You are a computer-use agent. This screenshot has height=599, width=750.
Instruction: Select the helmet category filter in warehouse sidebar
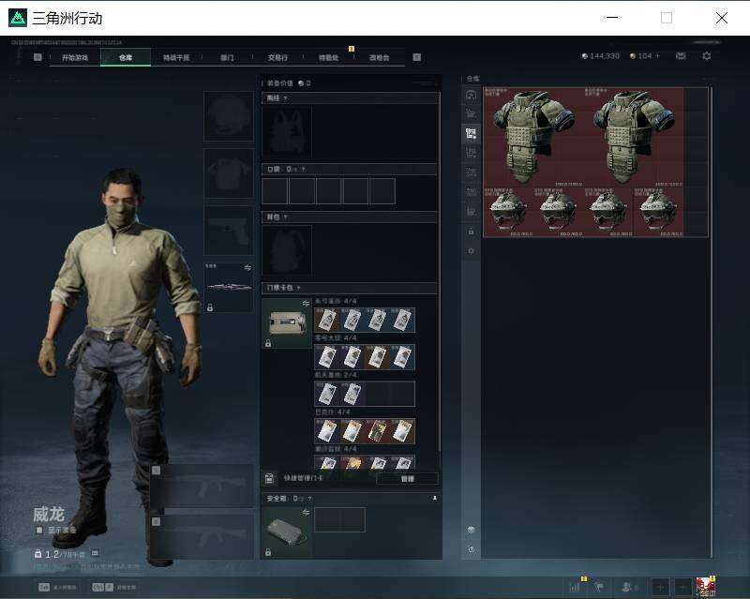(x=472, y=95)
